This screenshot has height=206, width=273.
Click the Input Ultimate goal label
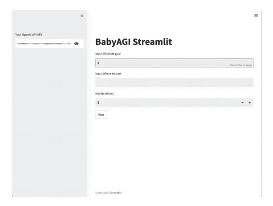point(108,54)
